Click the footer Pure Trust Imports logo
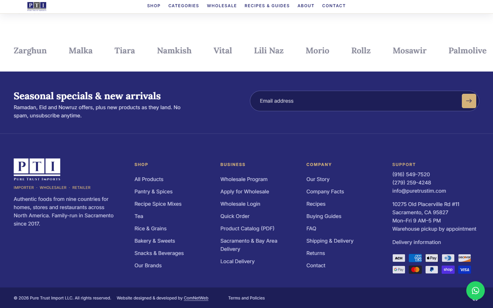The width and height of the screenshot is (493, 308). 37,169
